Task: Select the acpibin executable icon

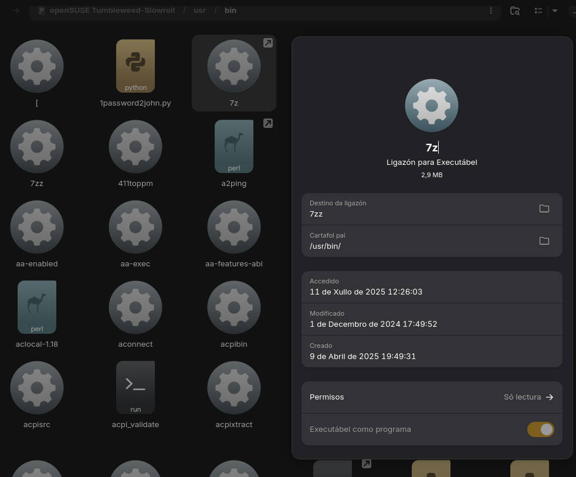Action: click(x=234, y=307)
